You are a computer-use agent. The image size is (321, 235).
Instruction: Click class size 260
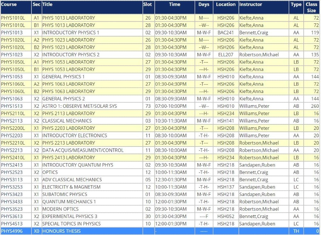[315, 106]
